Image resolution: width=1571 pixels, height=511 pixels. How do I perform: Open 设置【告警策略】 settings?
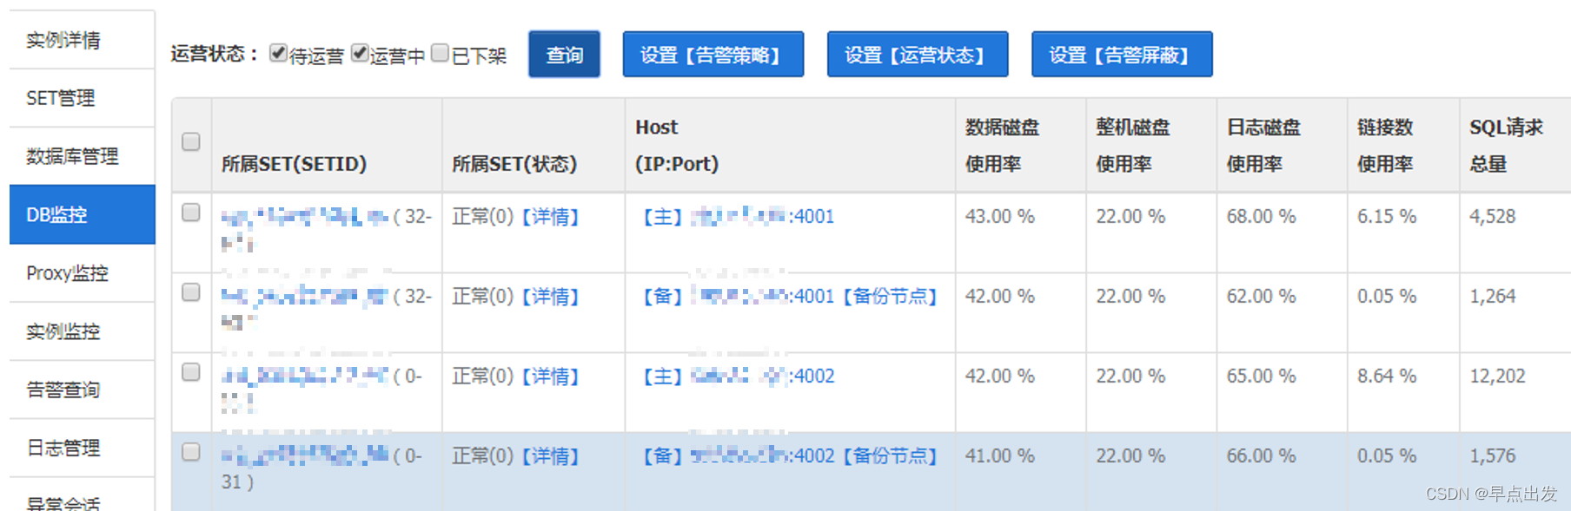point(713,55)
